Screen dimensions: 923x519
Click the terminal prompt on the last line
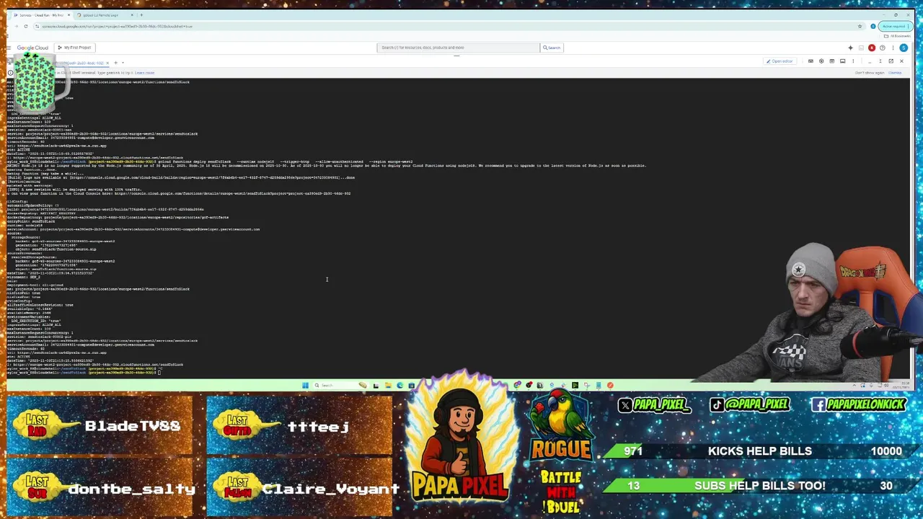click(85, 372)
